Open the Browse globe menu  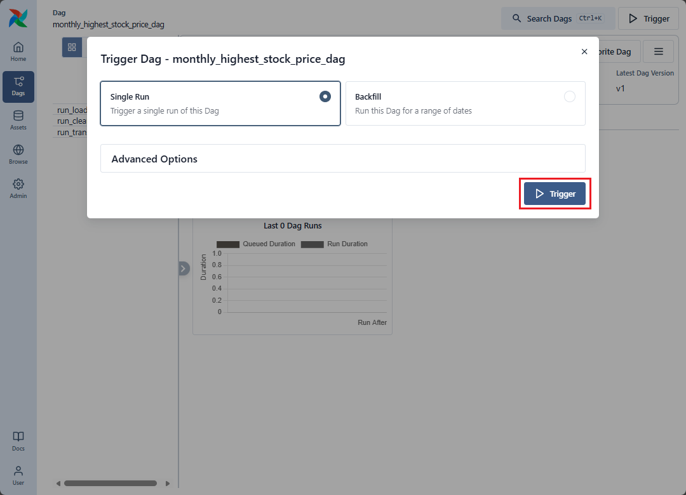(x=18, y=154)
